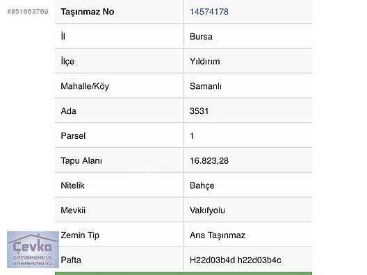This screenshot has height=275, width=367.
Task: Click the Çevka Gayrimenkul logo
Action: click(33, 249)
